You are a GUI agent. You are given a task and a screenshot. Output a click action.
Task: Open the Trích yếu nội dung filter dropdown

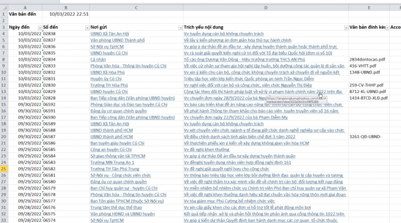coord(346,28)
